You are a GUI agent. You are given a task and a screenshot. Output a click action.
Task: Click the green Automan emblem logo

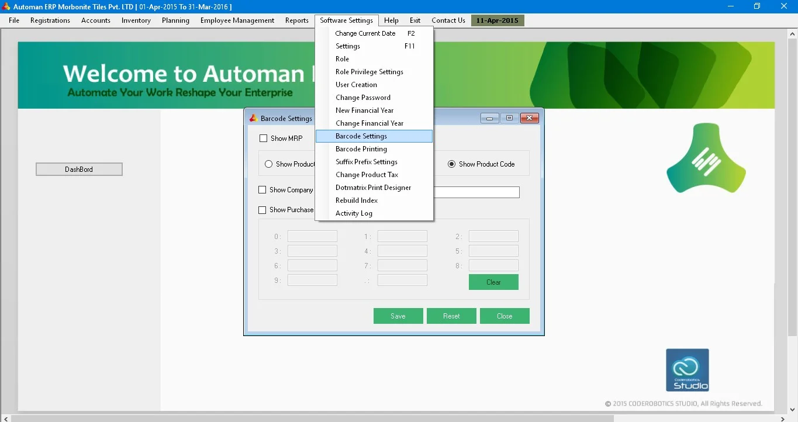(x=706, y=158)
